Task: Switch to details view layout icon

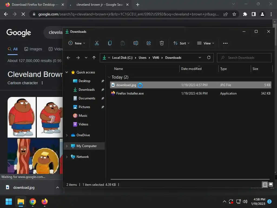Action: coord(265,185)
